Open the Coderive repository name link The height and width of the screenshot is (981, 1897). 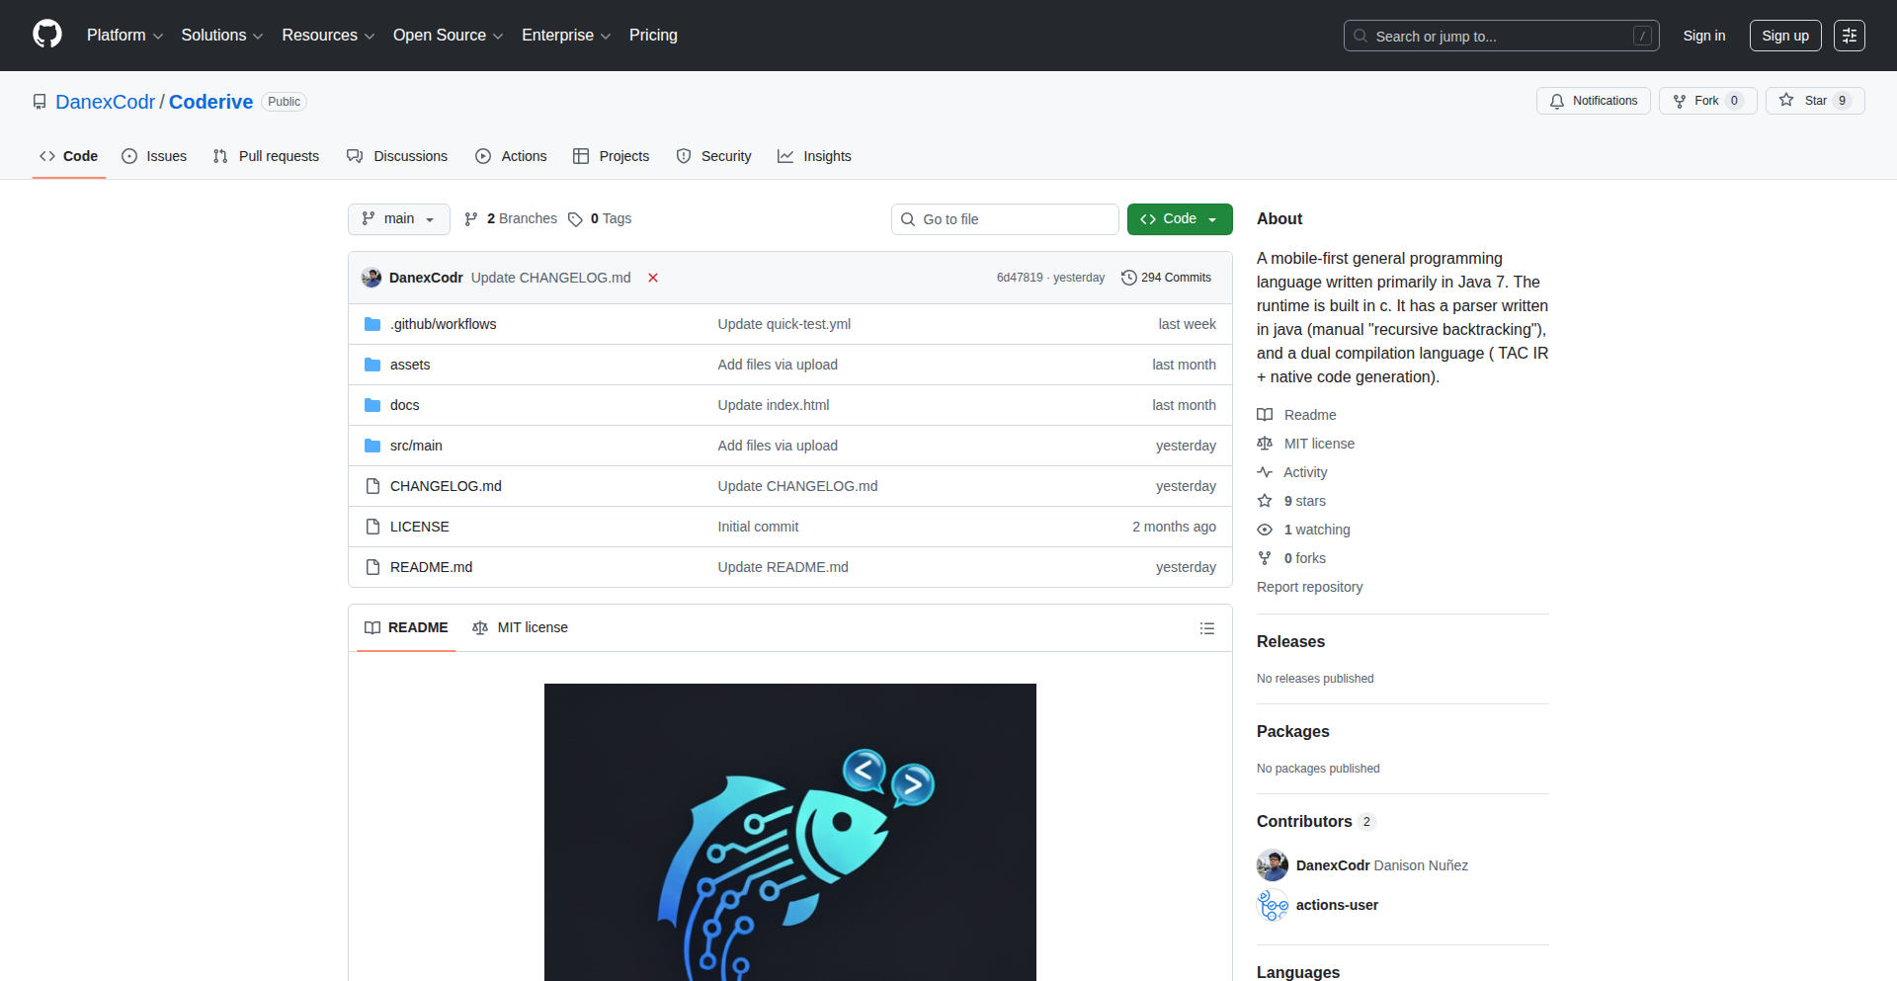tap(210, 102)
